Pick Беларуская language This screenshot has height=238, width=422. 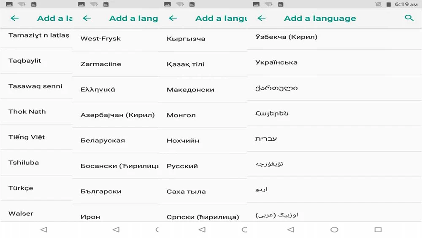[x=116, y=141]
